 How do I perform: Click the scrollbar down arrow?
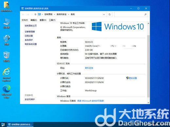click(148, 102)
